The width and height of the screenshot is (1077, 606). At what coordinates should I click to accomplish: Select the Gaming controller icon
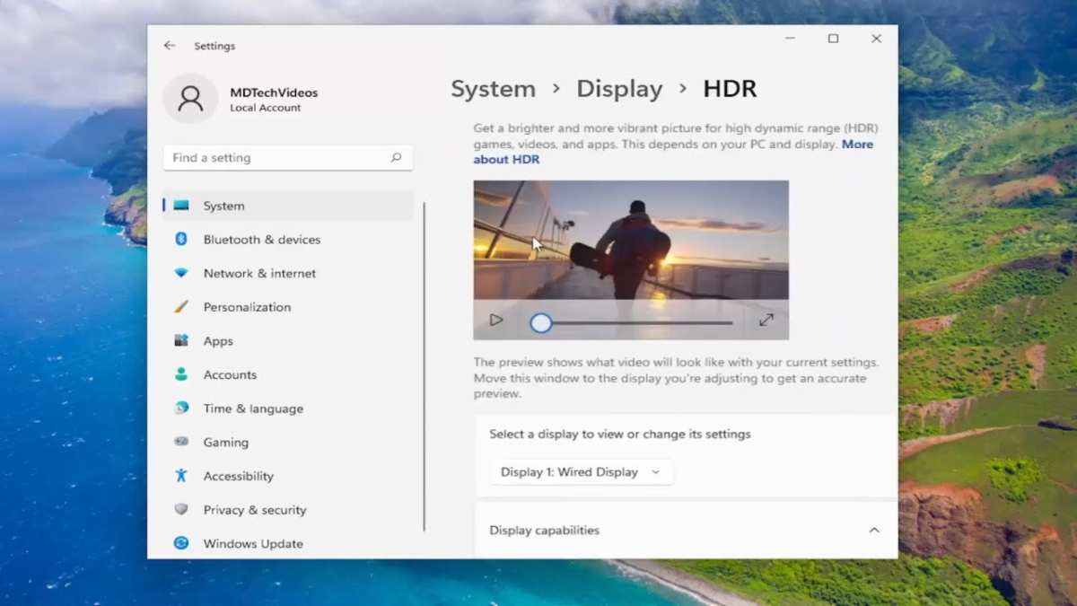pos(181,442)
